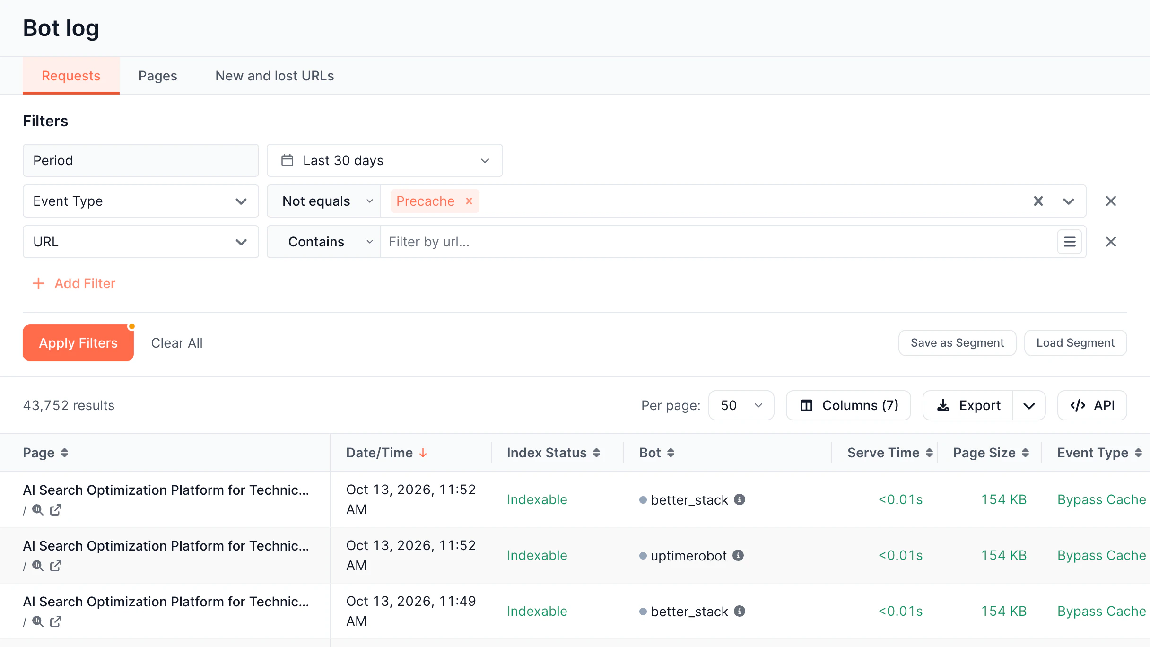This screenshot has height=647, width=1150.
Task: Delete the URL filter row
Action: coord(1111,242)
